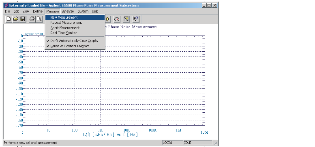Viewport: 315px width, 147px height.
Task: Click the LOCAL status bar indicator
Action: pos(172,143)
